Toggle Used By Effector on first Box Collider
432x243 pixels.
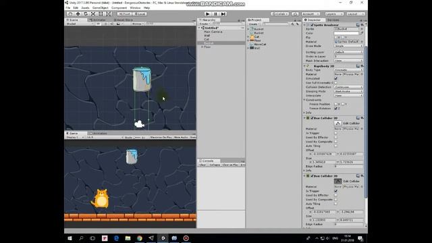(336, 137)
